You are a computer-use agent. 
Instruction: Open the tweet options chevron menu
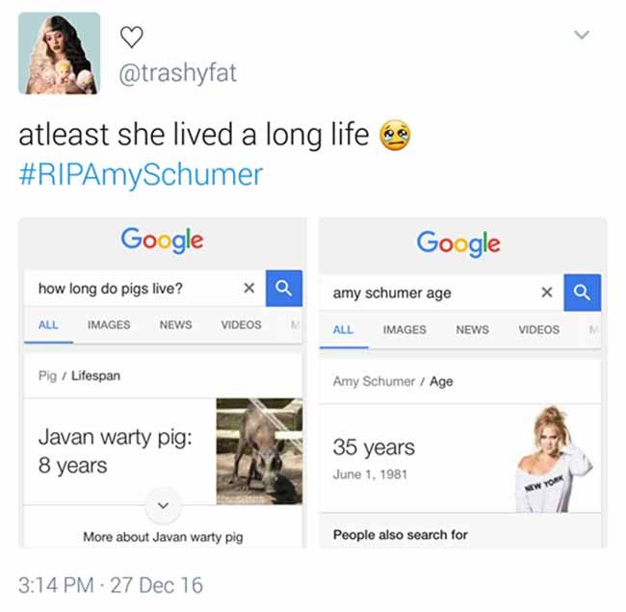pyautogui.click(x=582, y=35)
